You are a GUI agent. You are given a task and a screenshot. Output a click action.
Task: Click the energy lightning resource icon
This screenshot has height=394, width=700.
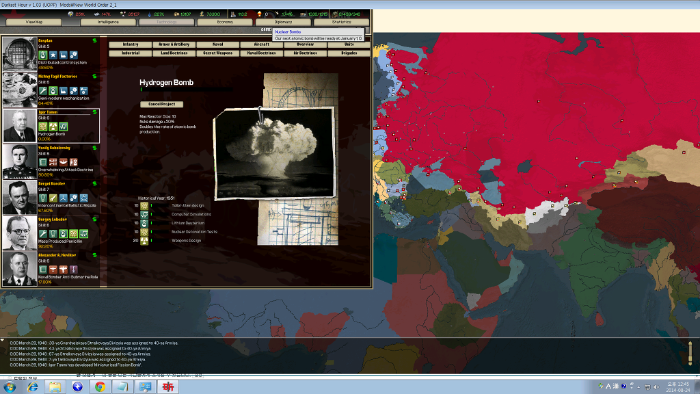point(70,14)
